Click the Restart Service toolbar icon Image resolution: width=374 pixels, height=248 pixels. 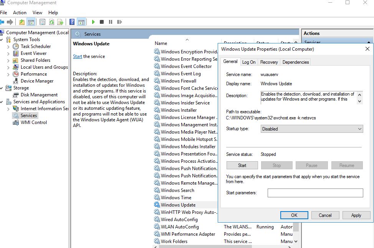[x=119, y=22]
